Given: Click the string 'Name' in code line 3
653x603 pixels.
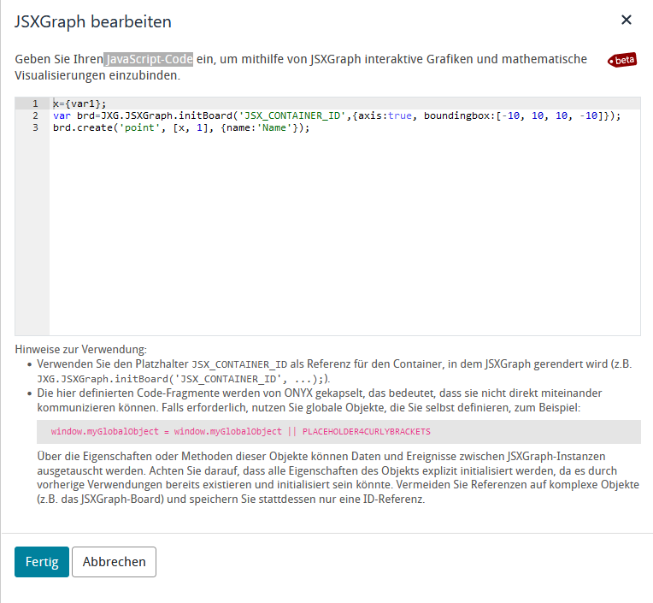Looking at the screenshot, I should pos(274,127).
